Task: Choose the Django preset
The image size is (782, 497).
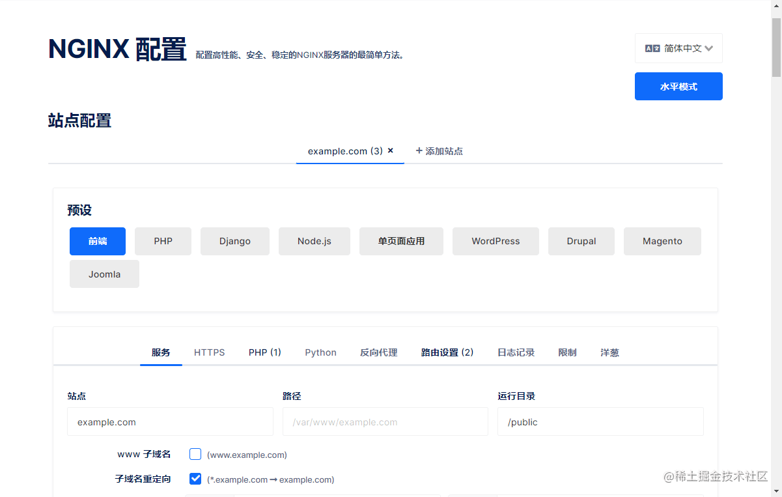Action: pyautogui.click(x=235, y=241)
